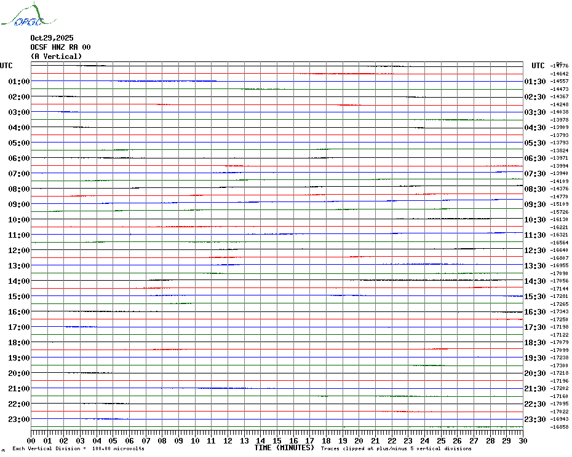The image size is (572, 457).
Task: Click the 01:00 hour label
Action: (19, 82)
